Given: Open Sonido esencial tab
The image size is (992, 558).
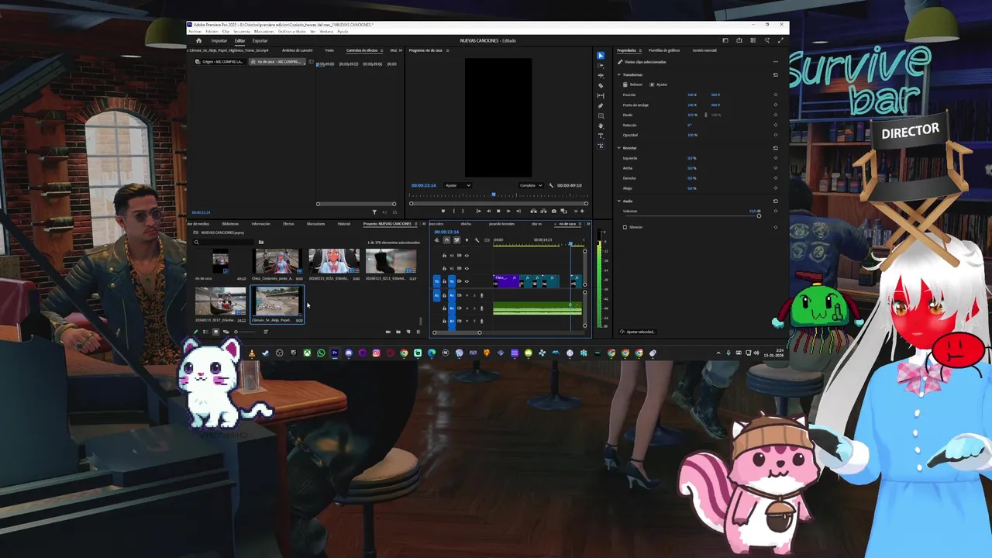Looking at the screenshot, I should (x=704, y=50).
